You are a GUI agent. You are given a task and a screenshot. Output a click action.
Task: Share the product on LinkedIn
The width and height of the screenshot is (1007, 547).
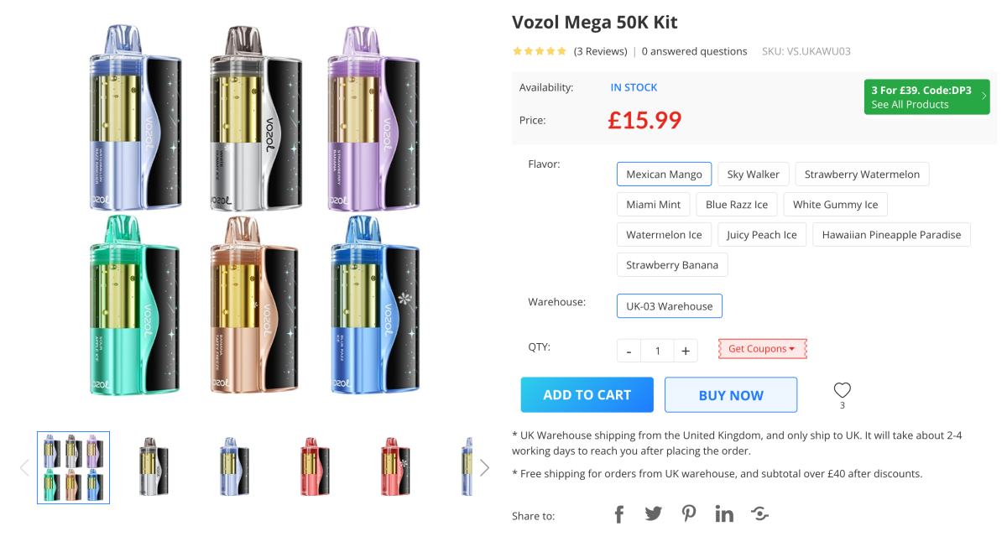[724, 513]
